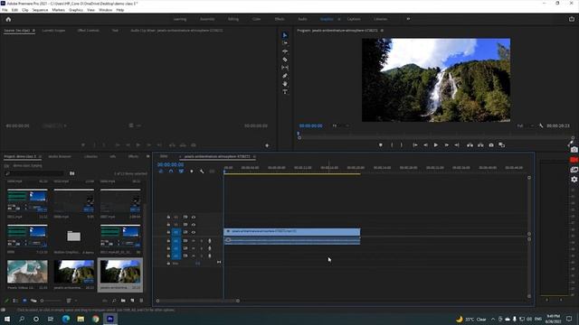This screenshot has height=325, width=579.
Task: Toggle sync lock on the V2 track
Action: point(185,225)
